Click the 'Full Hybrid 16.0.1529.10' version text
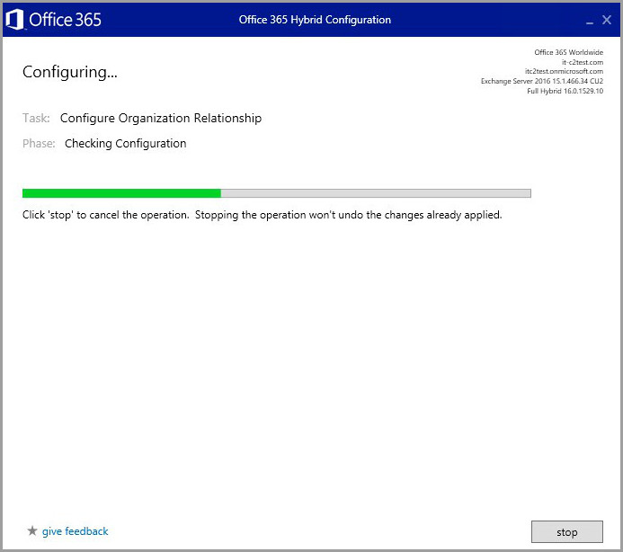The width and height of the screenshot is (623, 552). pos(565,91)
